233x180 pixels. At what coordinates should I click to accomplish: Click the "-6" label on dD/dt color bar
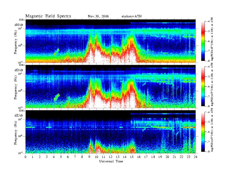[x=208, y=86]
